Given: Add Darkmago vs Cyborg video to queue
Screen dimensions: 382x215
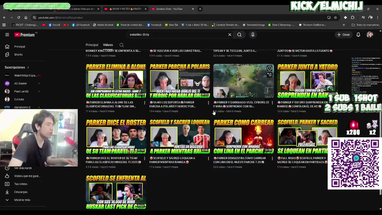Looking at the screenshot, I should click(x=269, y=75).
